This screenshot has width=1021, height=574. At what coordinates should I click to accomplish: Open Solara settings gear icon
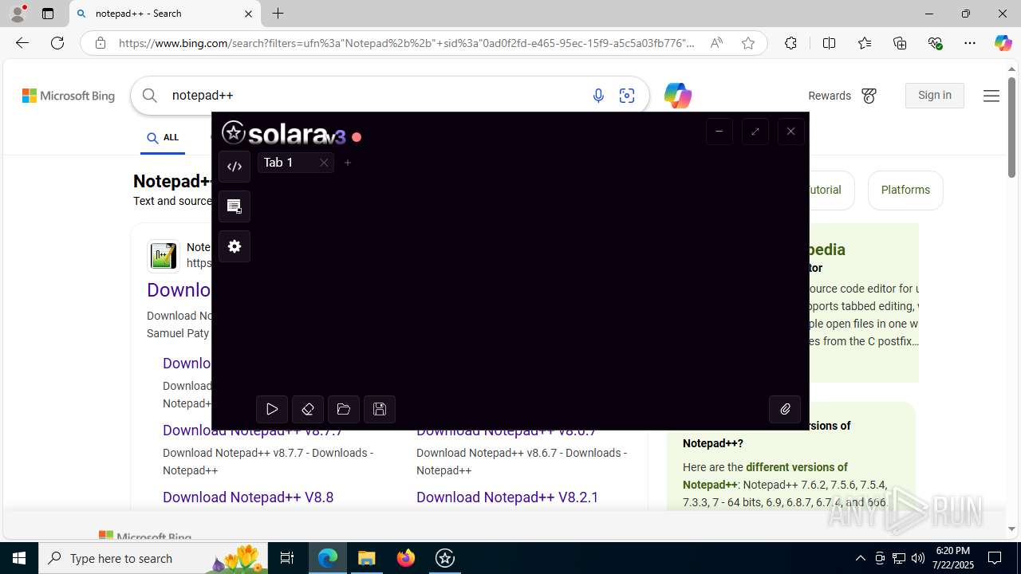click(x=235, y=246)
